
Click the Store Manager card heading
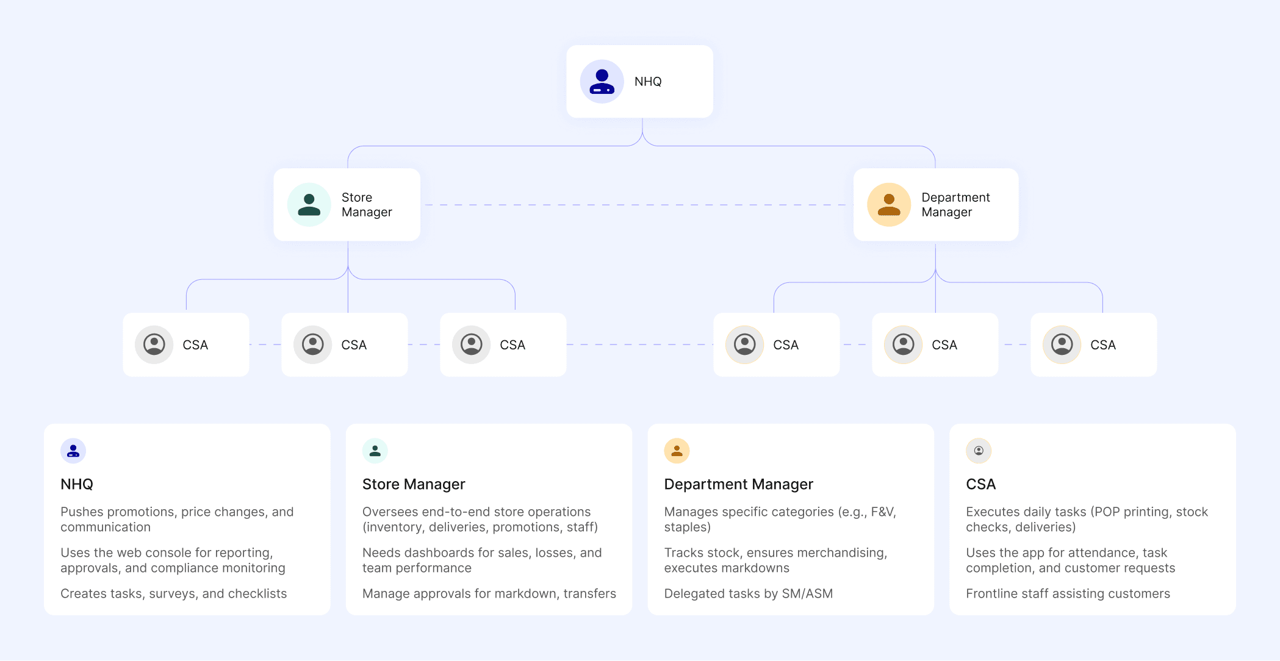click(x=414, y=484)
